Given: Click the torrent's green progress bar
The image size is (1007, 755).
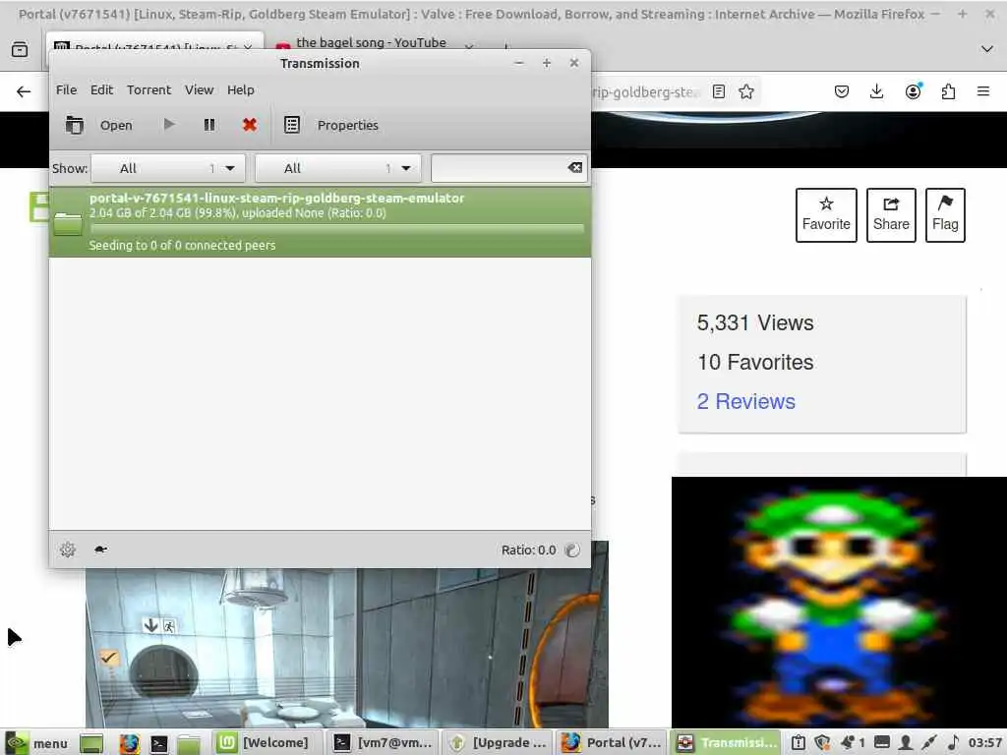Looking at the screenshot, I should click(337, 228).
